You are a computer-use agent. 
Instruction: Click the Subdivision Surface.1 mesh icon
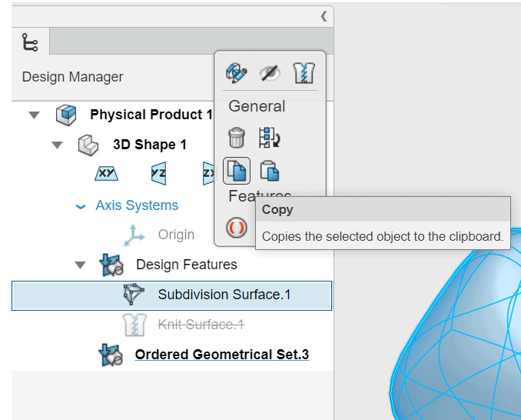pyautogui.click(x=134, y=295)
